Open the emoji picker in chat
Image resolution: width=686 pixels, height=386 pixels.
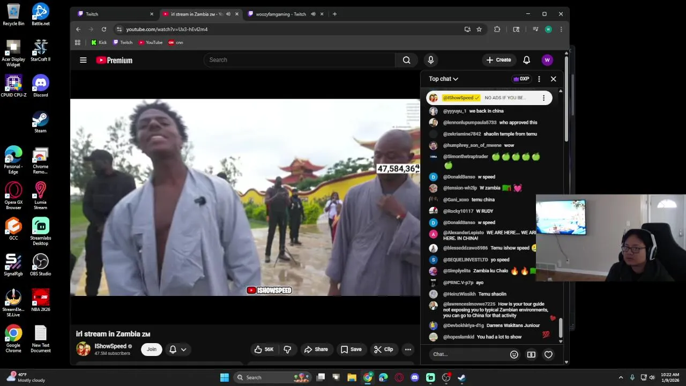coord(514,354)
